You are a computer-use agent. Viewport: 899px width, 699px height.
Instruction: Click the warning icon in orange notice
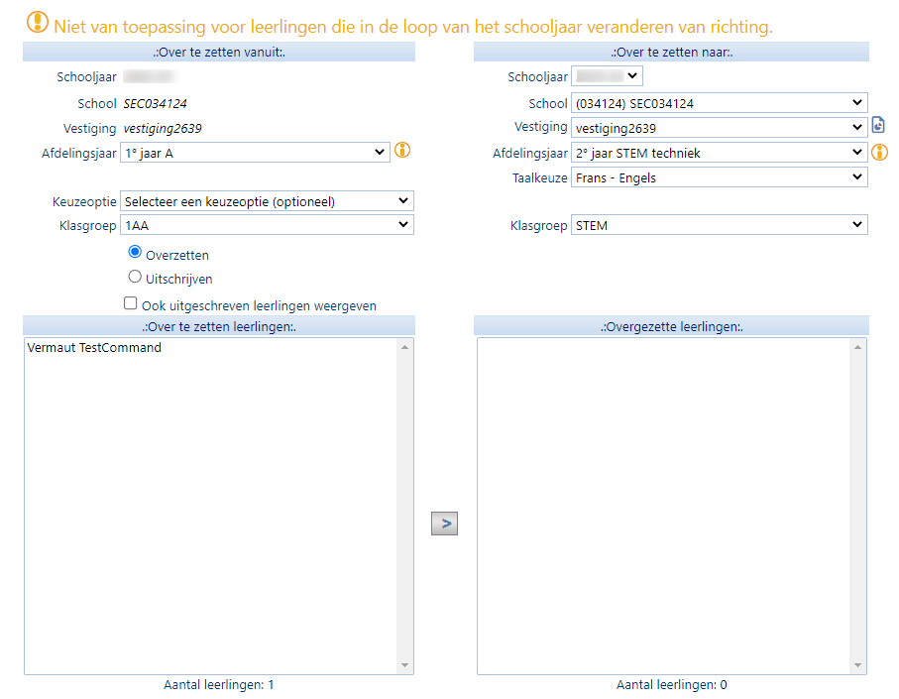(37, 22)
